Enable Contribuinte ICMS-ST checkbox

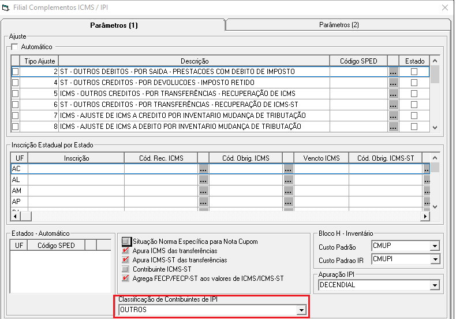(x=125, y=269)
